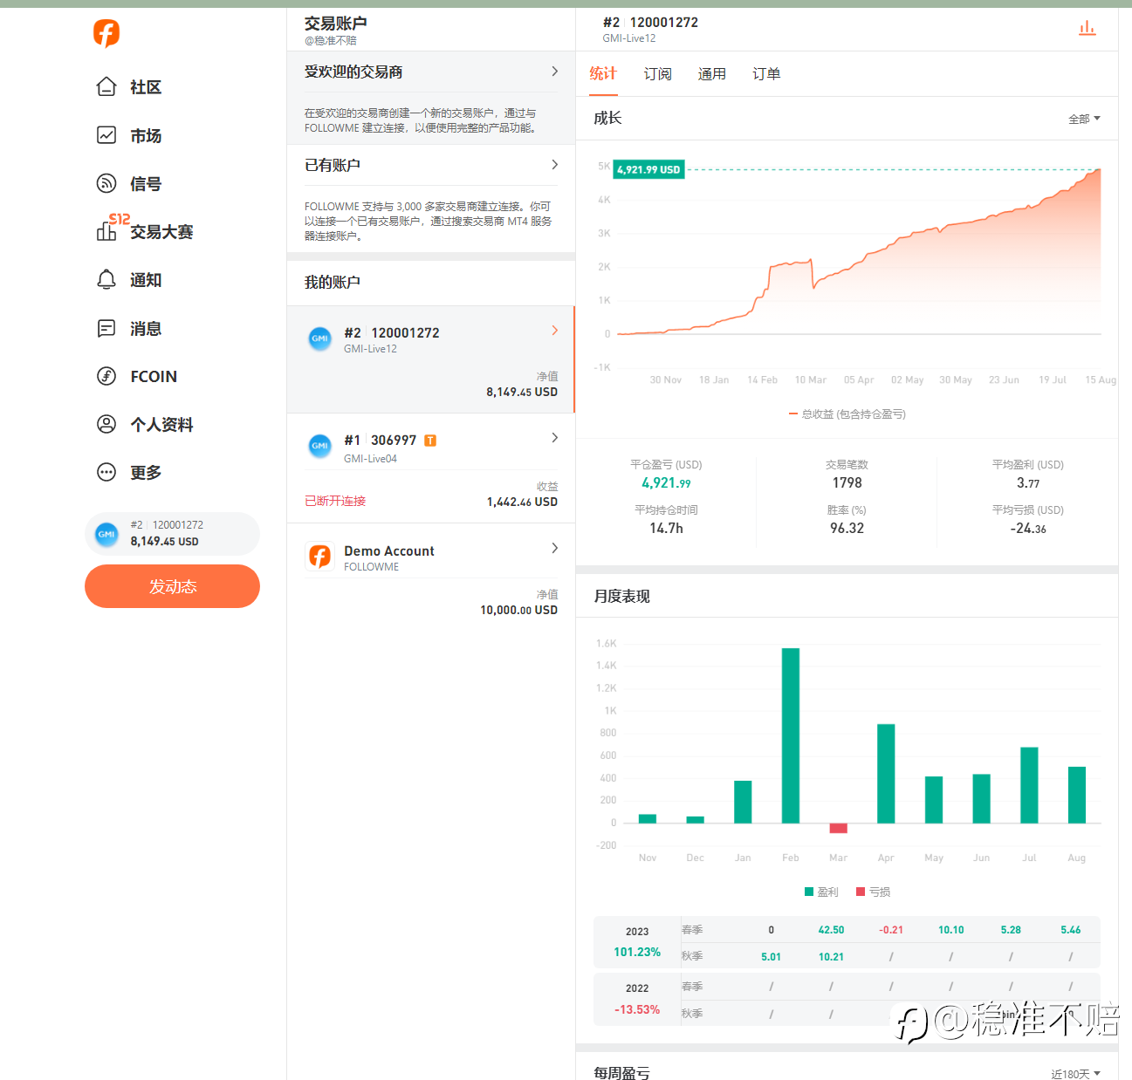1132x1080 pixels.
Task: Click the 发动态 button
Action: (172, 586)
